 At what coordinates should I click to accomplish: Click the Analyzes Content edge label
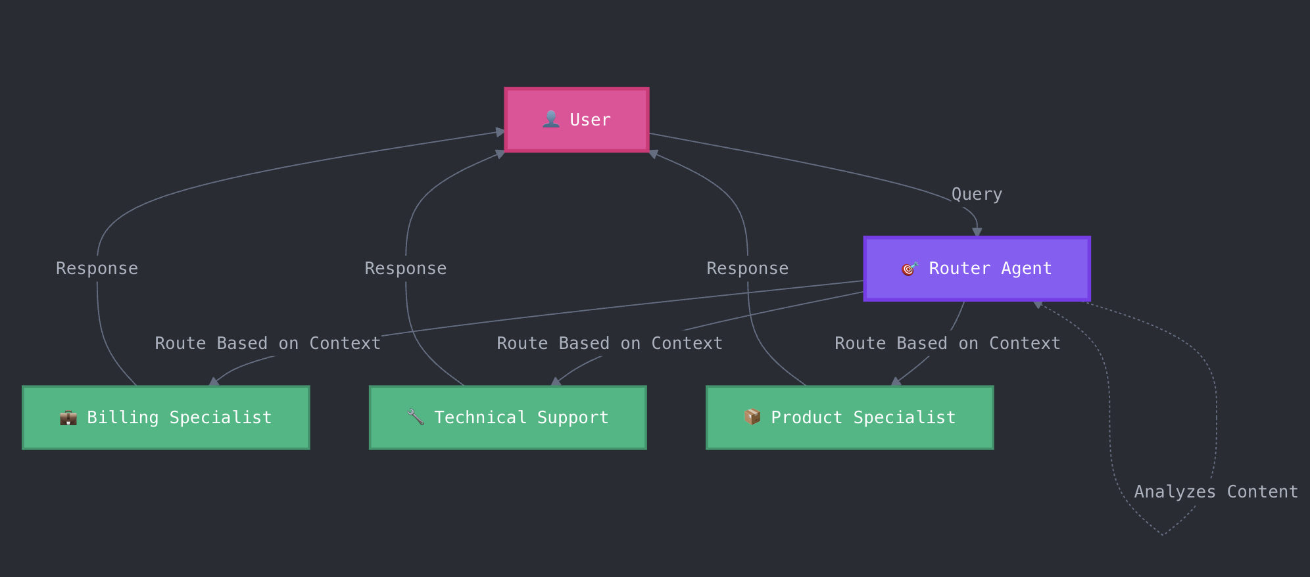[x=1215, y=492]
